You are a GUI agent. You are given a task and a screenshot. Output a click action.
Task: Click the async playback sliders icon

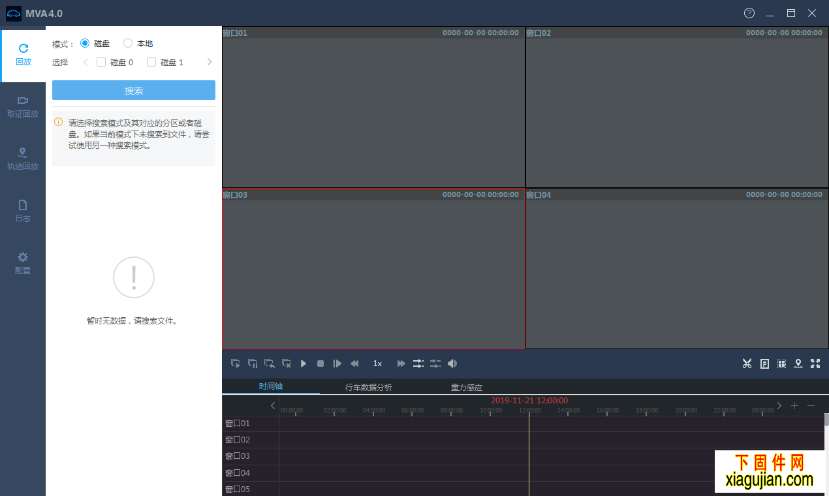click(x=435, y=364)
